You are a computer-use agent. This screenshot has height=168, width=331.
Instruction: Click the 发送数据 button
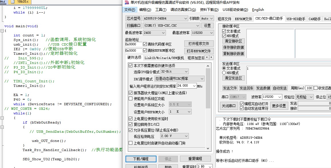pos(263,88)
